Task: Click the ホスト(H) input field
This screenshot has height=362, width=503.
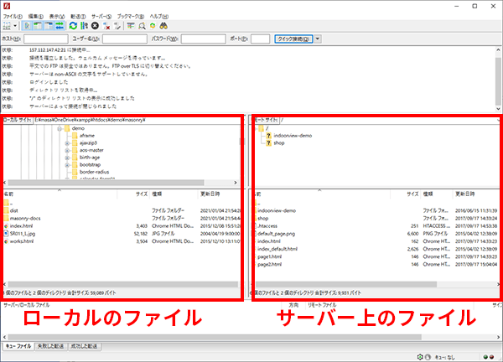Action: [46, 39]
